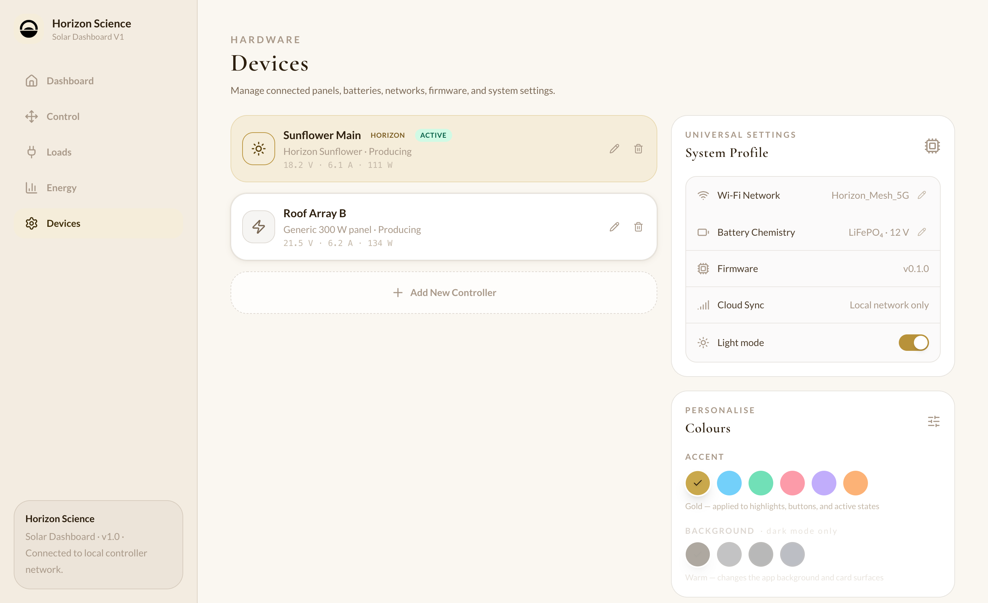The width and height of the screenshot is (988, 603).
Task: Choose the pink accent swatch
Action: [792, 483]
